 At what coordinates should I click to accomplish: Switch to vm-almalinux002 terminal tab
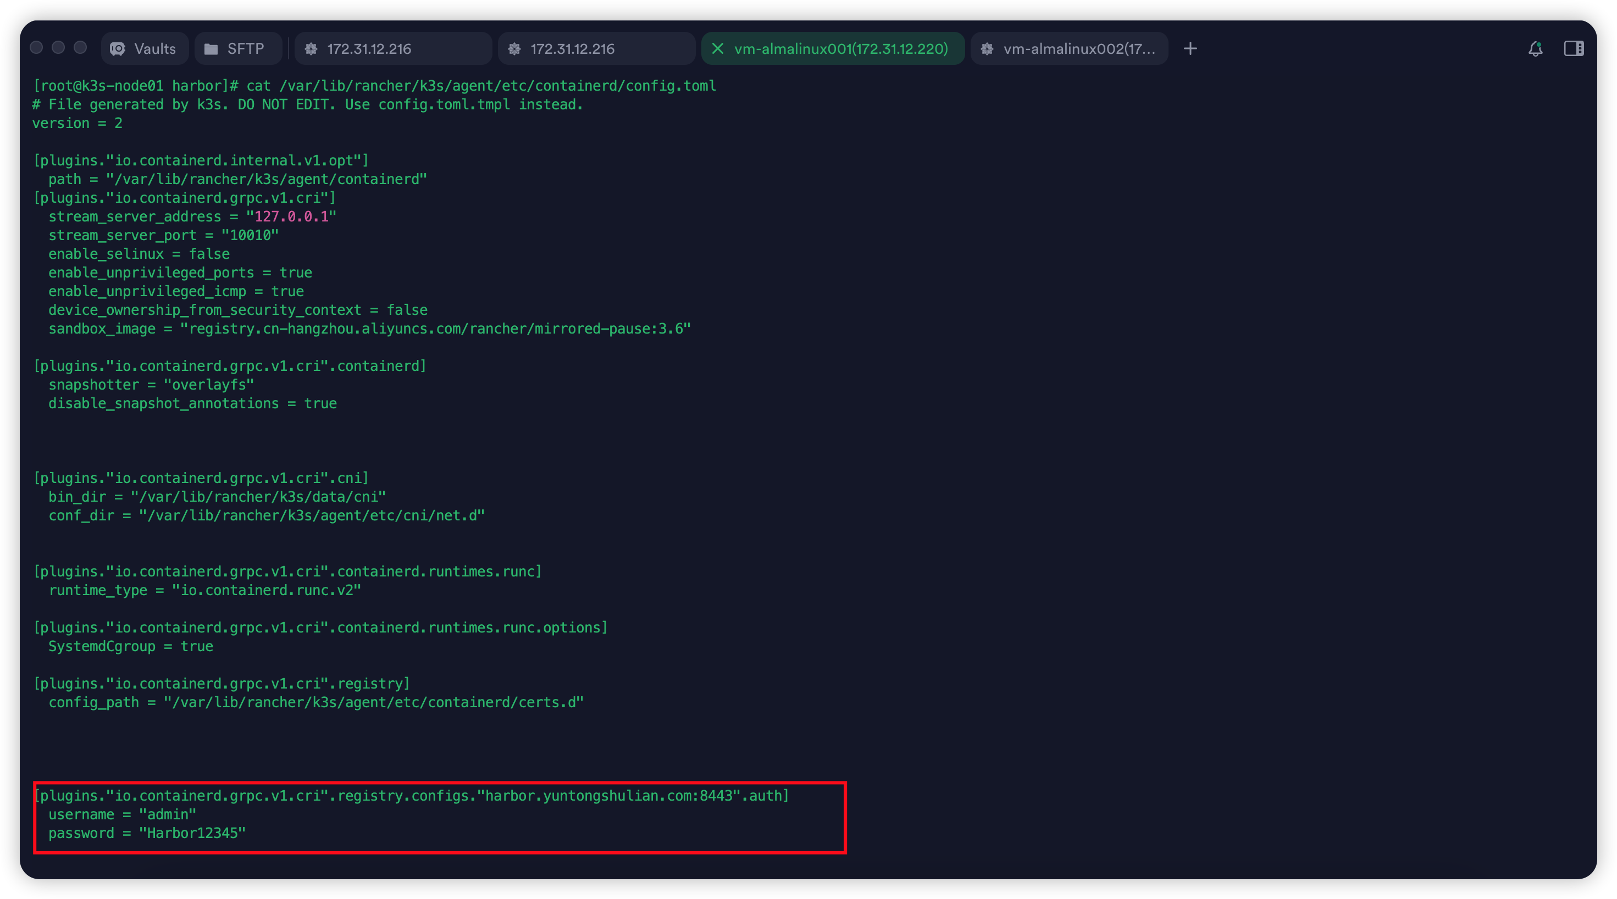[1069, 48]
